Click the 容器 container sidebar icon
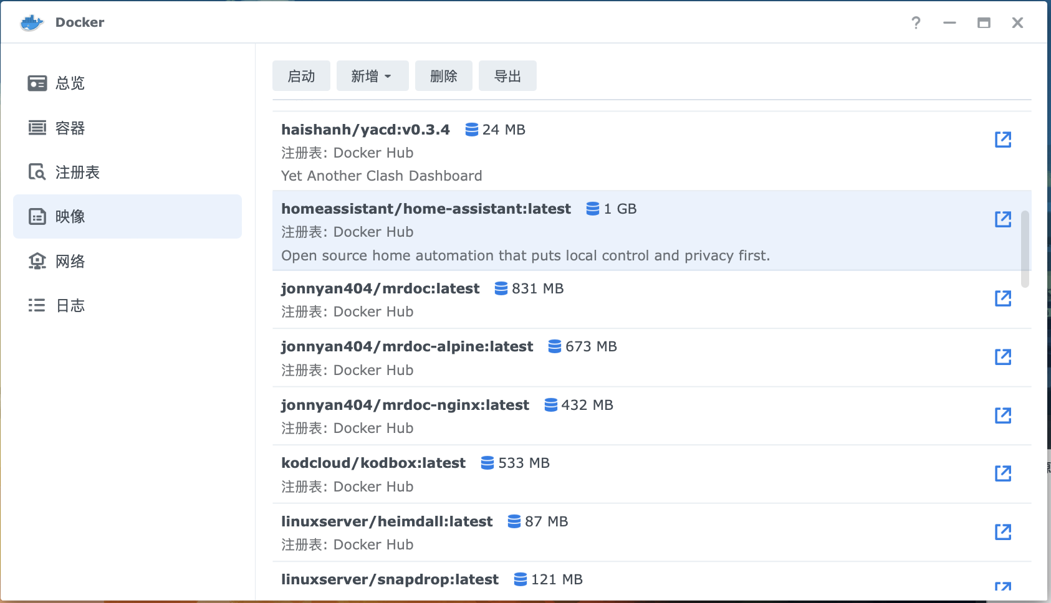Screen dimensions: 1051x603 [x=37, y=128]
